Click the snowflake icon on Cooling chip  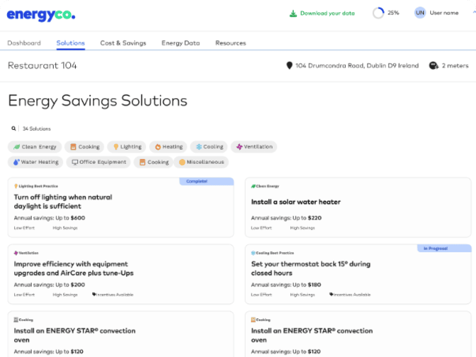pyautogui.click(x=199, y=147)
